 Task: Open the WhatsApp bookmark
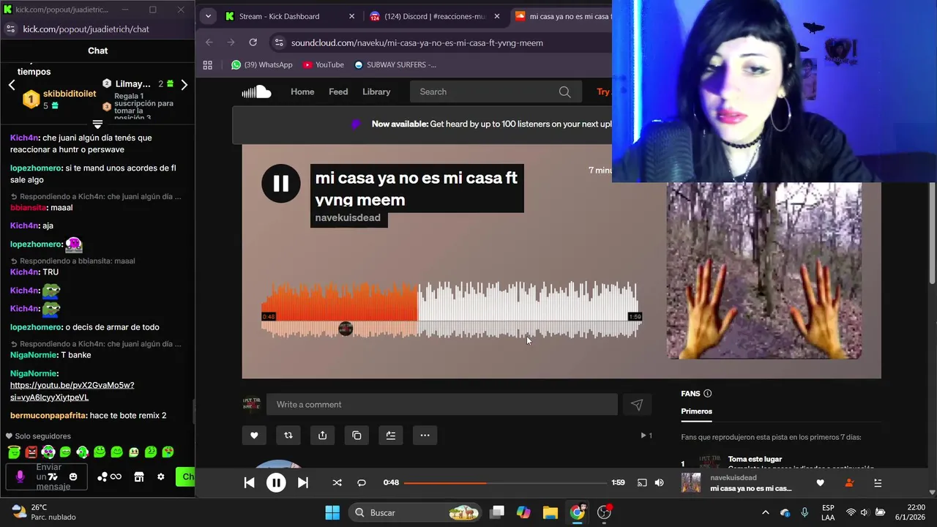point(261,64)
